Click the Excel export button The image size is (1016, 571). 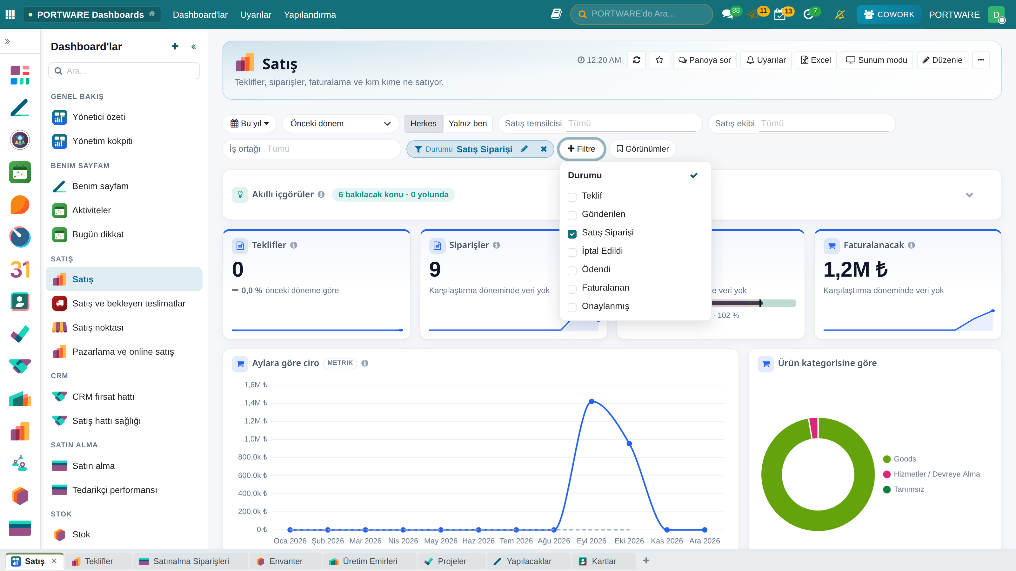816,60
